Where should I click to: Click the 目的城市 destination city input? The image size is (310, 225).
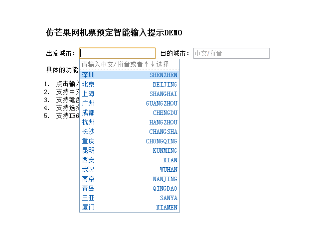[231, 53]
